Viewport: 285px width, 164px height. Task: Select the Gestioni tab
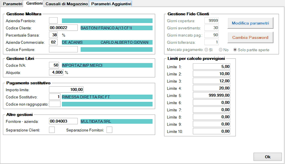click(x=34, y=4)
